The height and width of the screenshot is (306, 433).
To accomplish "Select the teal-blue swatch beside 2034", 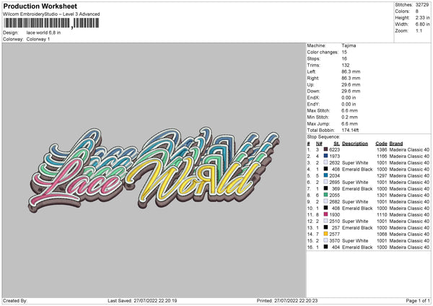I will pyautogui.click(x=326, y=175).
